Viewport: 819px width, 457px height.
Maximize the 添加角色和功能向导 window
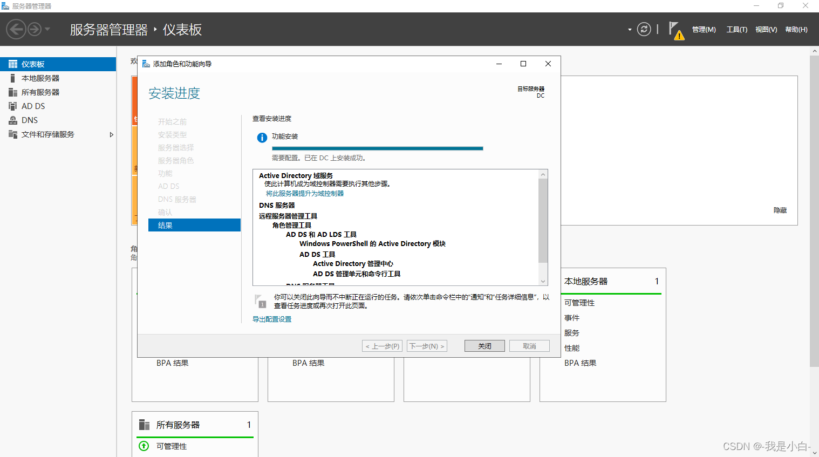(x=523, y=64)
